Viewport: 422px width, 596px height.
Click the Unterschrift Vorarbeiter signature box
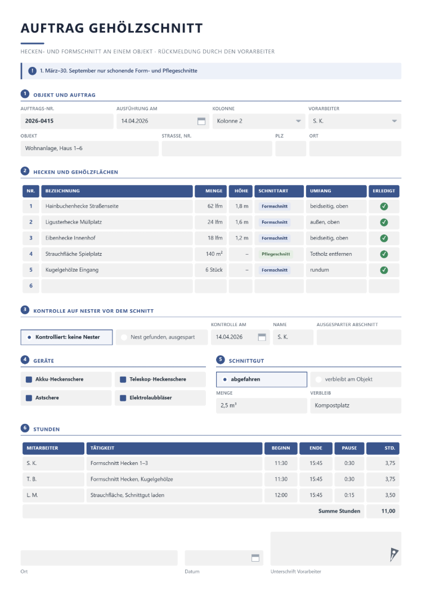[335, 548]
